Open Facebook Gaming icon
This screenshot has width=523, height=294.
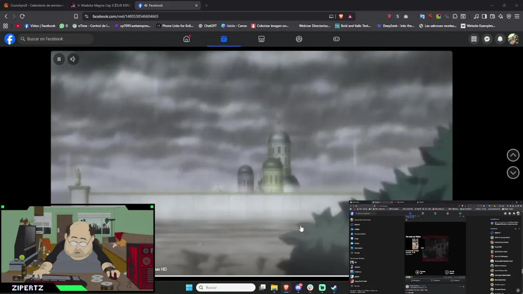[x=336, y=39]
